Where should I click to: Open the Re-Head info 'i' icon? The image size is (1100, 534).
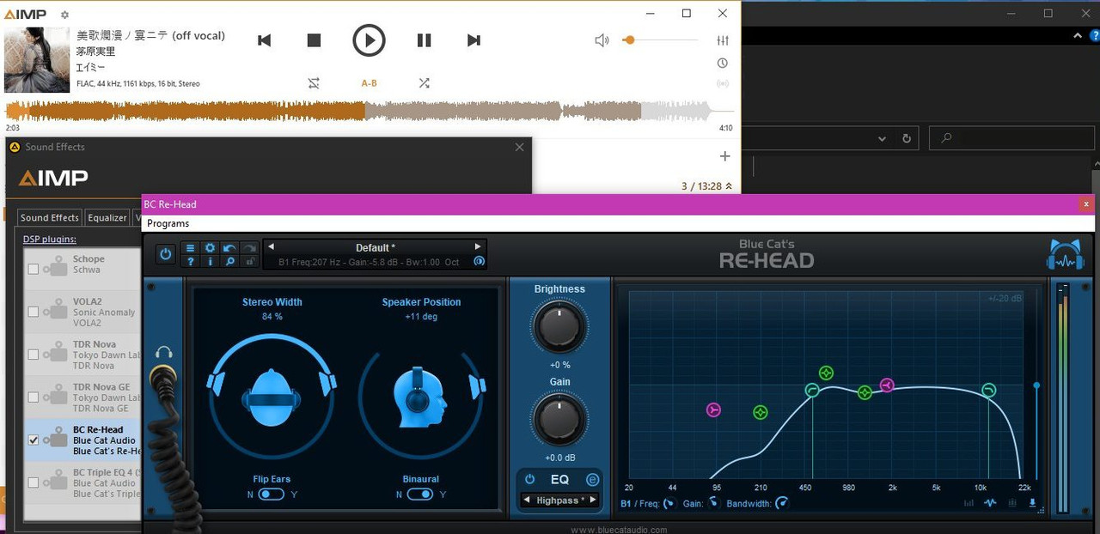tap(210, 261)
